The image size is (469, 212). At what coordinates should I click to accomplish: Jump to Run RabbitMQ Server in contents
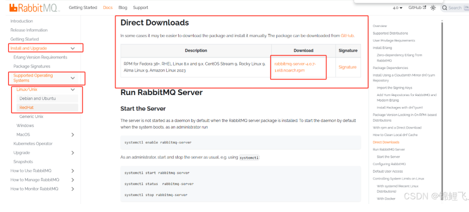388,149
